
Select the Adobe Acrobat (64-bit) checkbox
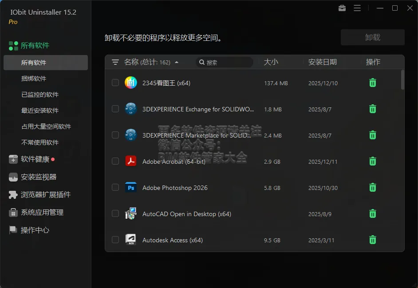(x=115, y=161)
